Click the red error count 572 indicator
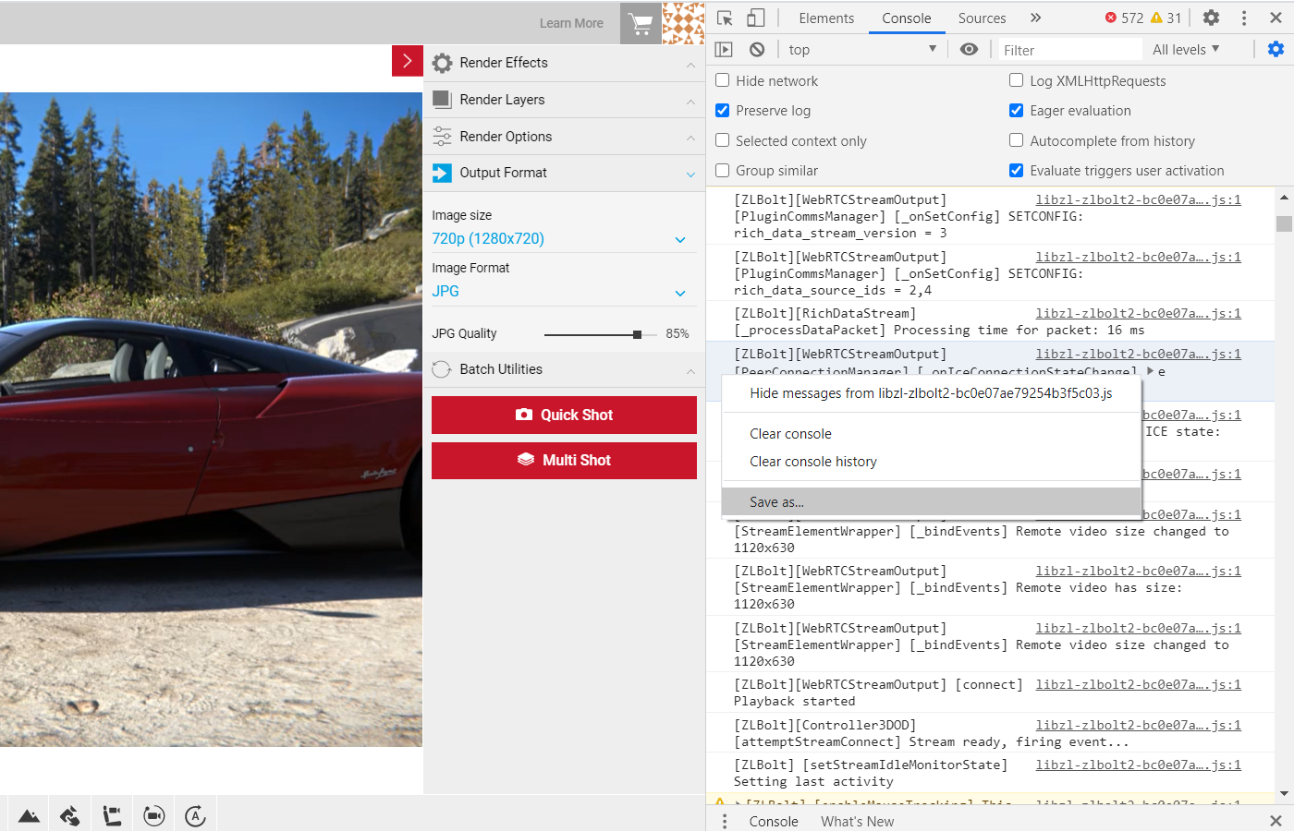The height and width of the screenshot is (831, 1294). (x=1124, y=18)
